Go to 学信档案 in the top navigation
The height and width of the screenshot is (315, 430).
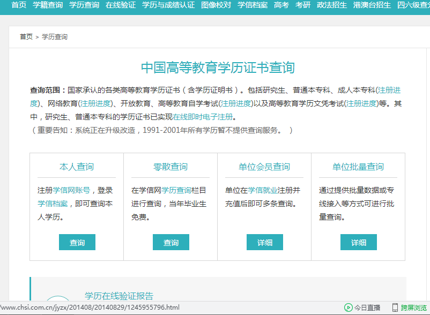pos(253,5)
